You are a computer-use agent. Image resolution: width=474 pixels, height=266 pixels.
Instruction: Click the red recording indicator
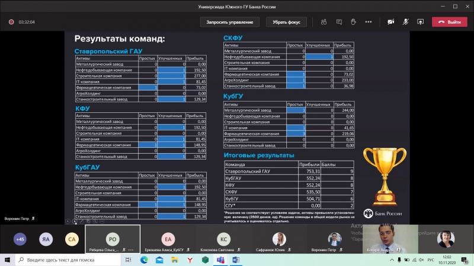click(x=11, y=22)
